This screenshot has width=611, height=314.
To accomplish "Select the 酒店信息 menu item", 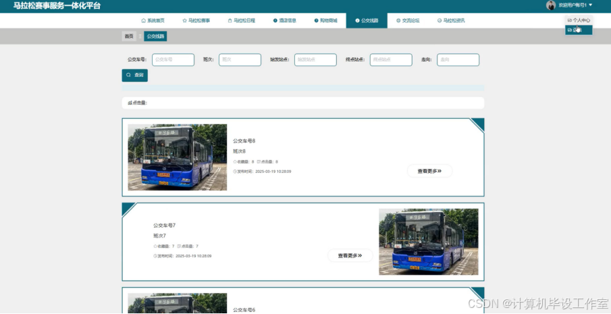I will pyautogui.click(x=284, y=21).
